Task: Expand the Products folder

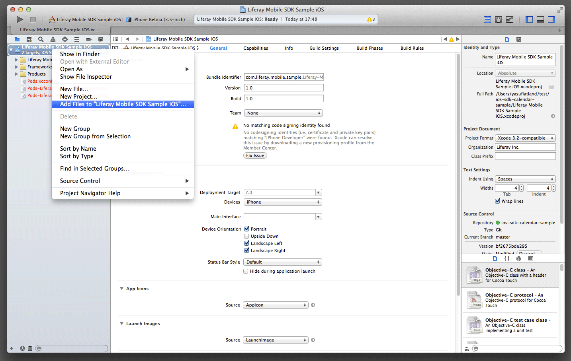Action: tap(16, 74)
